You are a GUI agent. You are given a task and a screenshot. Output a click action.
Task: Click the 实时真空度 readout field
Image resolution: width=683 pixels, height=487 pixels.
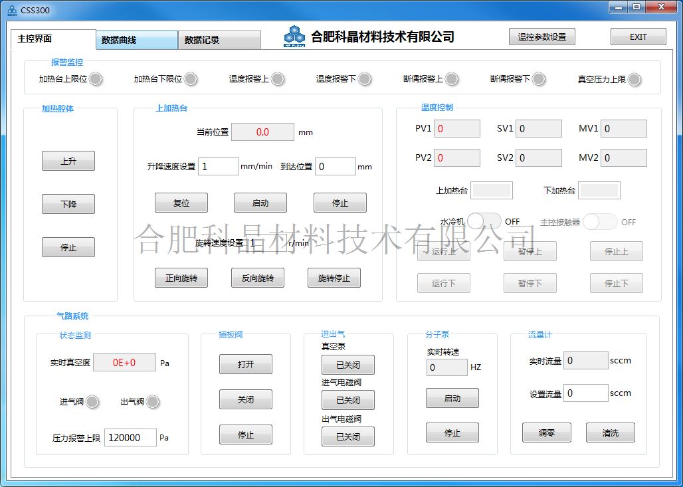(124, 362)
